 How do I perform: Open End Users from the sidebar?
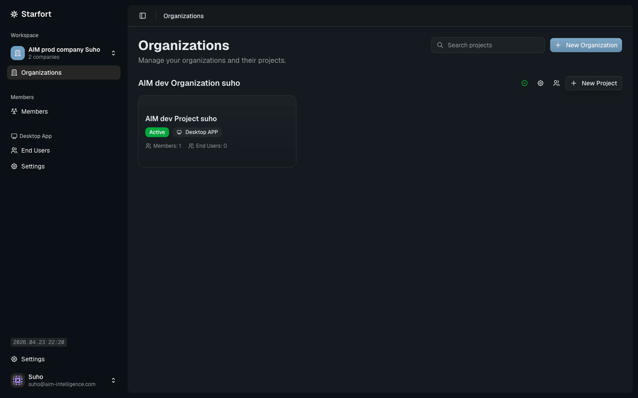pyautogui.click(x=35, y=150)
